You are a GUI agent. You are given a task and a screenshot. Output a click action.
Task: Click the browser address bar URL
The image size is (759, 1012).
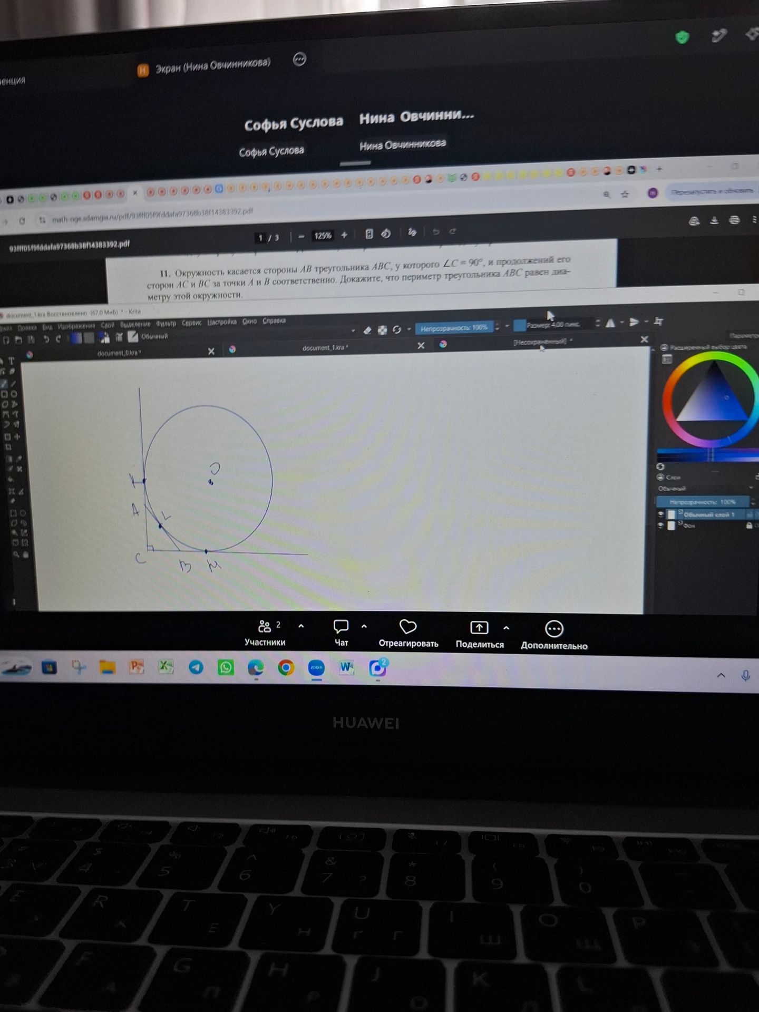point(153,216)
